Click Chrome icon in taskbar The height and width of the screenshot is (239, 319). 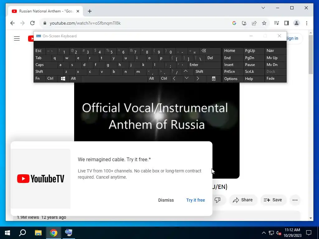54,233
